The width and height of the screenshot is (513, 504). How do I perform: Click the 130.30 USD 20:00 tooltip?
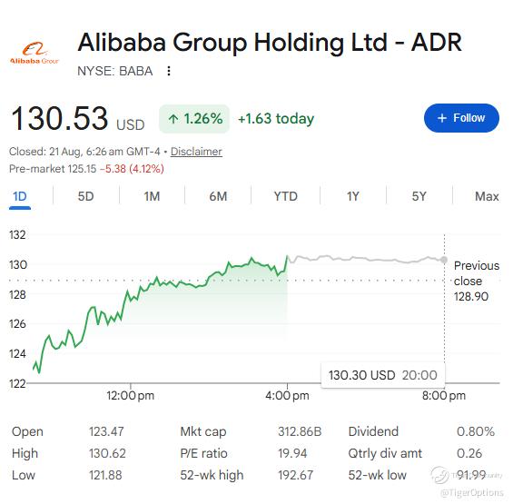(383, 375)
